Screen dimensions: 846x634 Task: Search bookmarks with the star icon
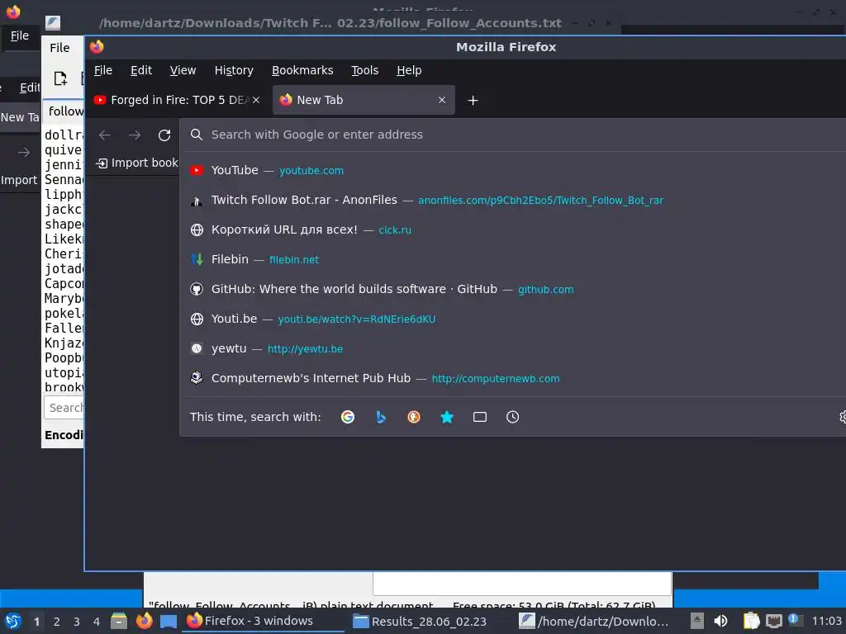[447, 417]
